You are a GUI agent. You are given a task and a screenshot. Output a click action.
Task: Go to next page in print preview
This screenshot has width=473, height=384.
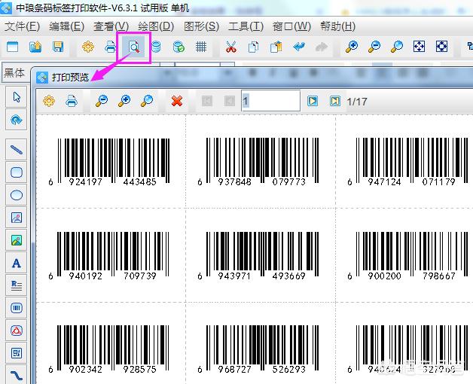pos(313,101)
